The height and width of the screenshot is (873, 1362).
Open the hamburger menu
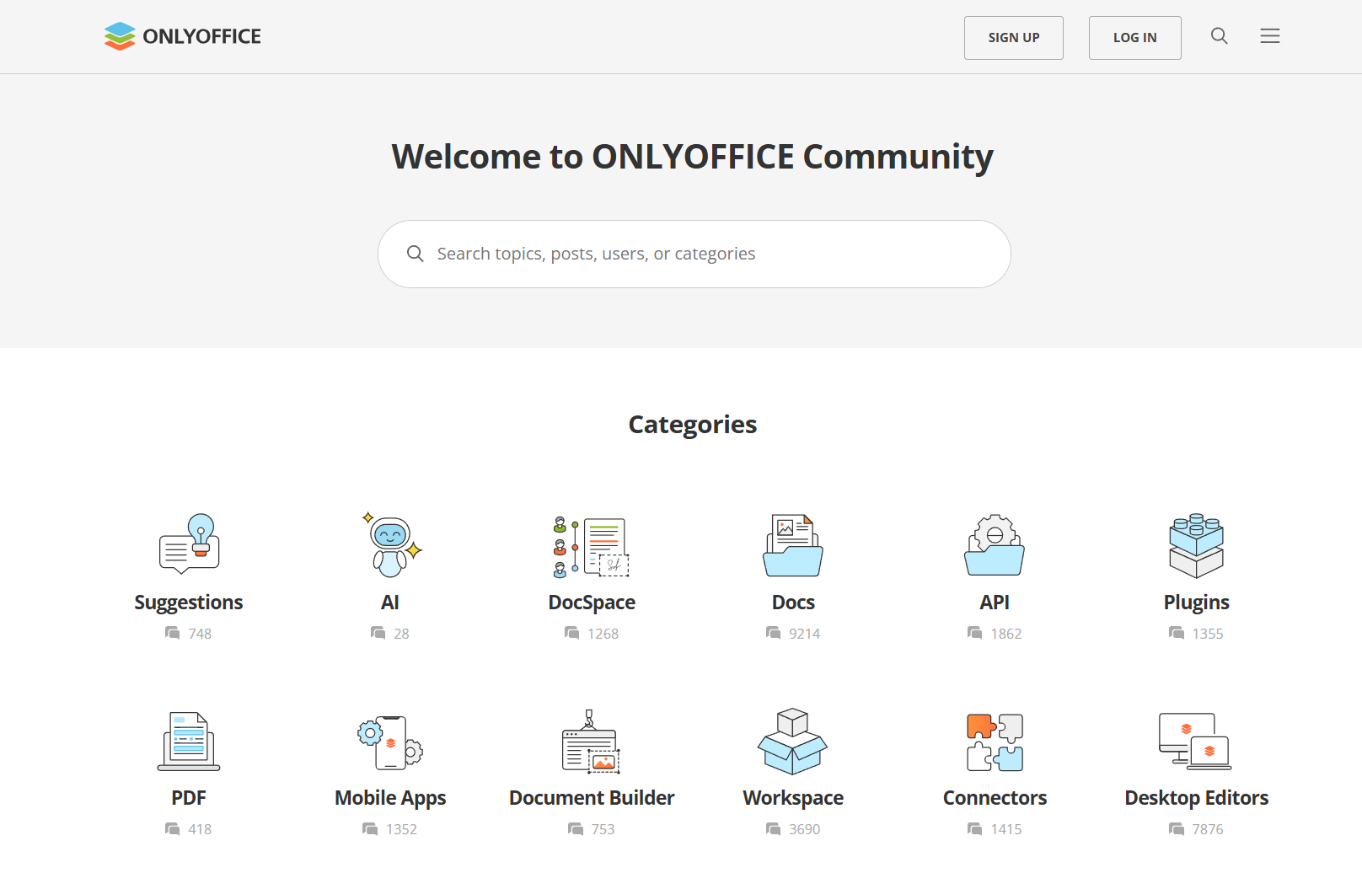tap(1269, 36)
